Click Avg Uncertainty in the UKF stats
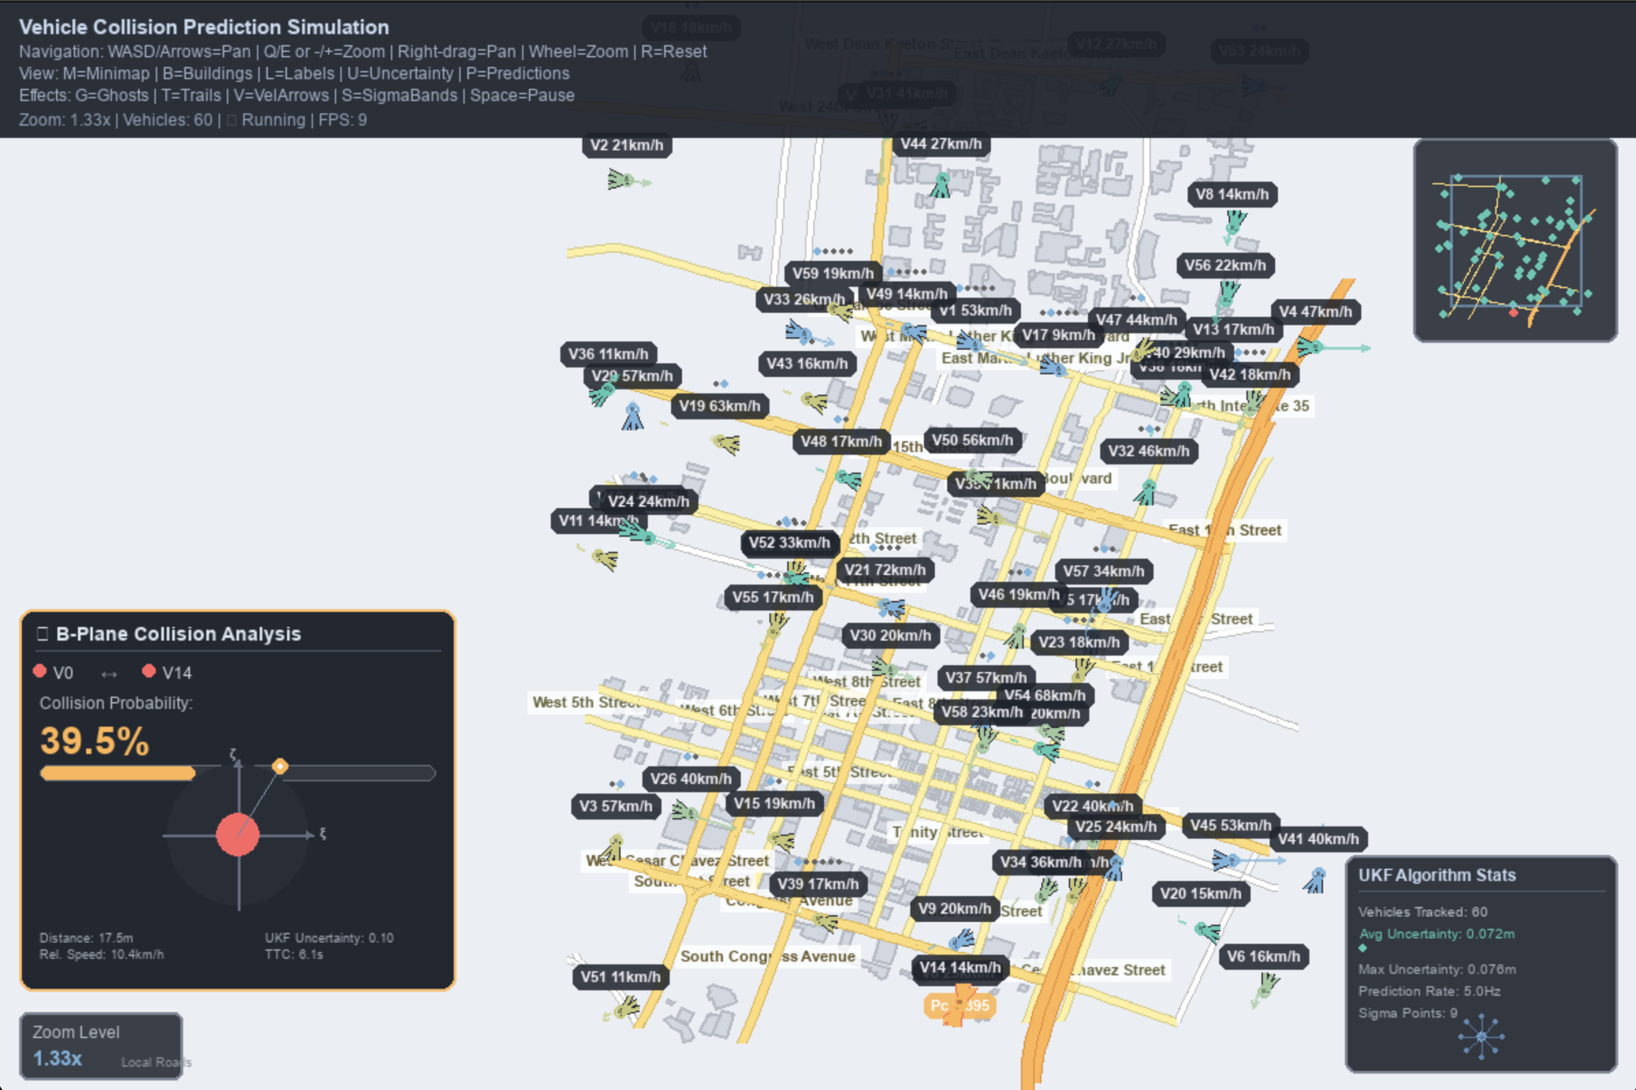The height and width of the screenshot is (1090, 1636). pyautogui.click(x=1436, y=934)
